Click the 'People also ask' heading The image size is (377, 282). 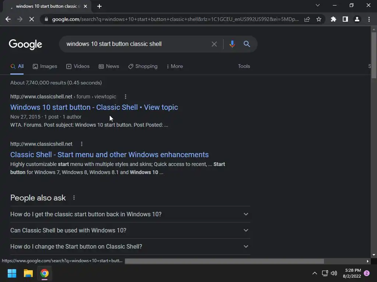coord(38,198)
